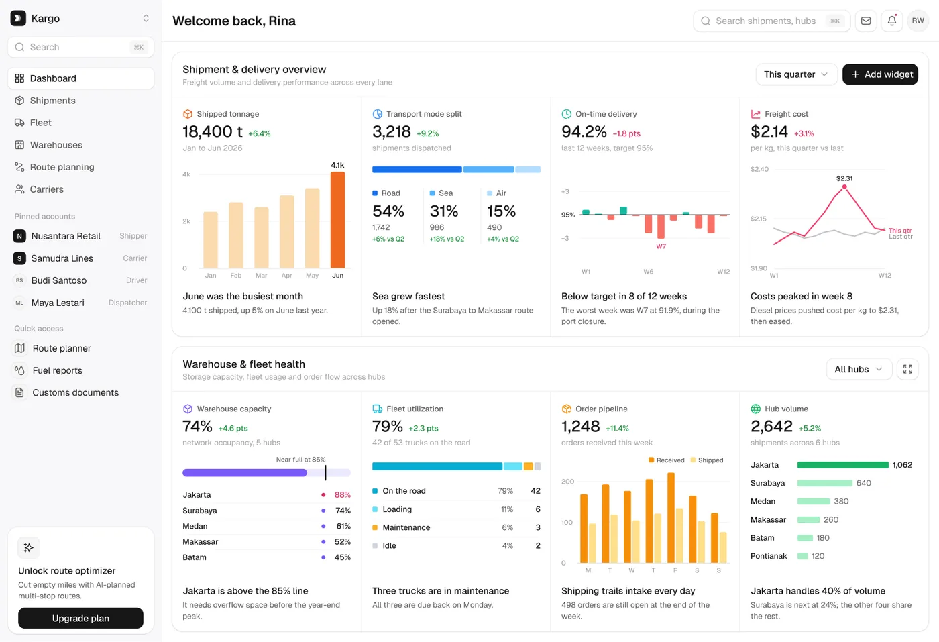Open Shipments in the sidebar
Screen dimensions: 939x642
(80, 100)
